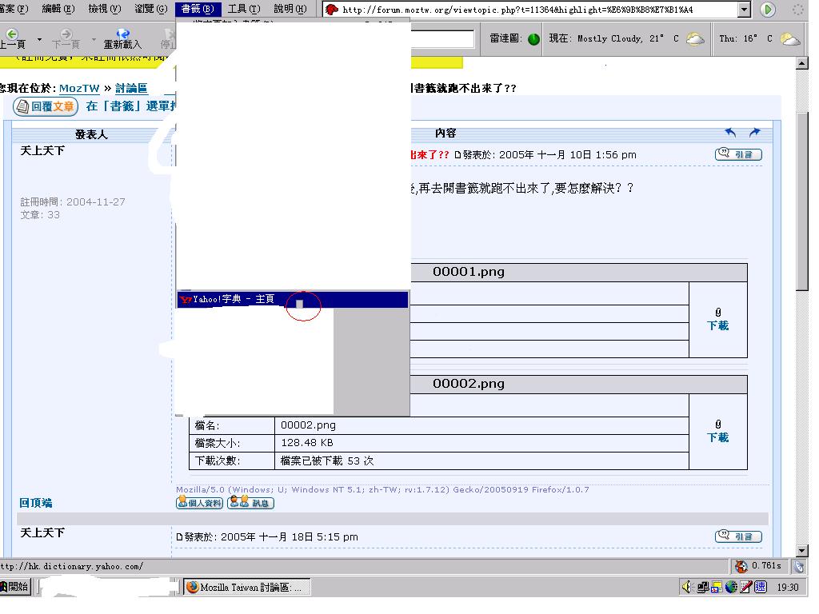
Task: Click the 天上天下 author name of first post
Action: point(42,151)
